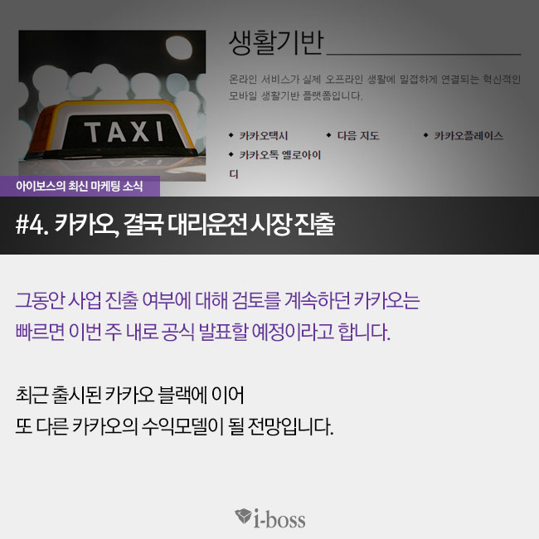Image resolution: width=539 pixels, height=539 pixels.
Task: Click the black text line 최근 출시된 카카오 블랙에 이어
Action: [x=130, y=396]
